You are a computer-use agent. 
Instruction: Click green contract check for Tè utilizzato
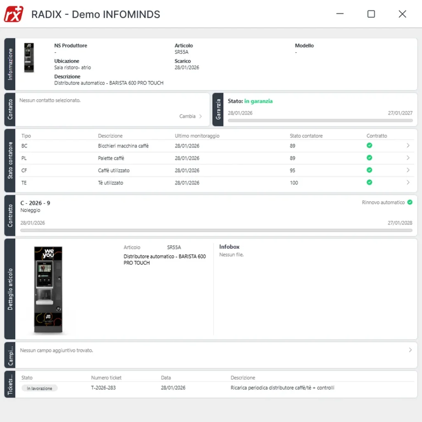pyautogui.click(x=369, y=183)
